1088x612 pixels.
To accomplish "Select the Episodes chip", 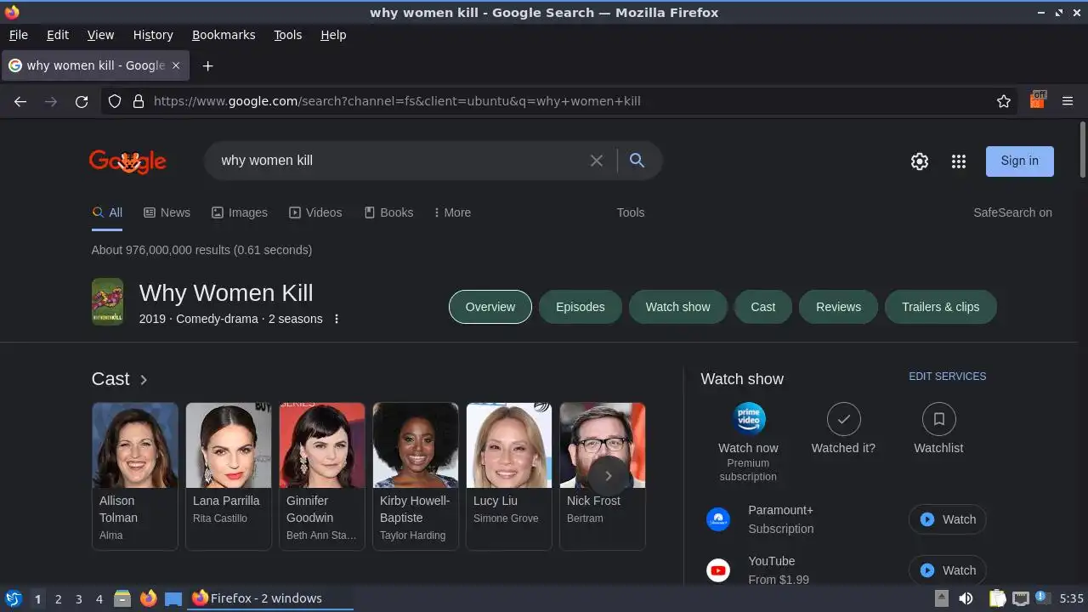I will [581, 307].
